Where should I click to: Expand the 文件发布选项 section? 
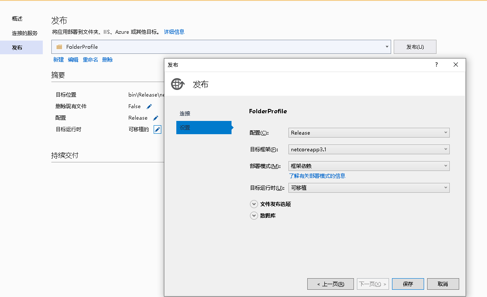tap(254, 204)
